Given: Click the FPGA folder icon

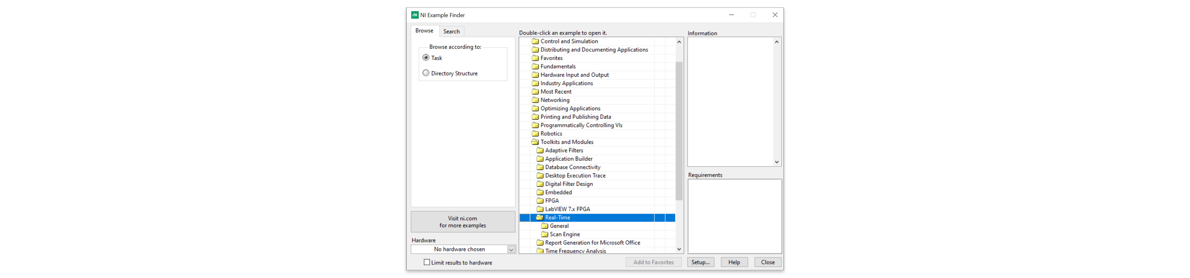Looking at the screenshot, I should [x=540, y=201].
